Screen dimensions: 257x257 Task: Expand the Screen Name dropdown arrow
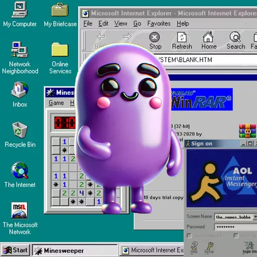(x=255, y=217)
